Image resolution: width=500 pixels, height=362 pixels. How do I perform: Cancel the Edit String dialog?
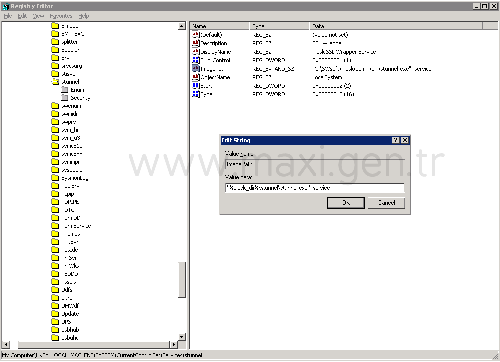[386, 203]
